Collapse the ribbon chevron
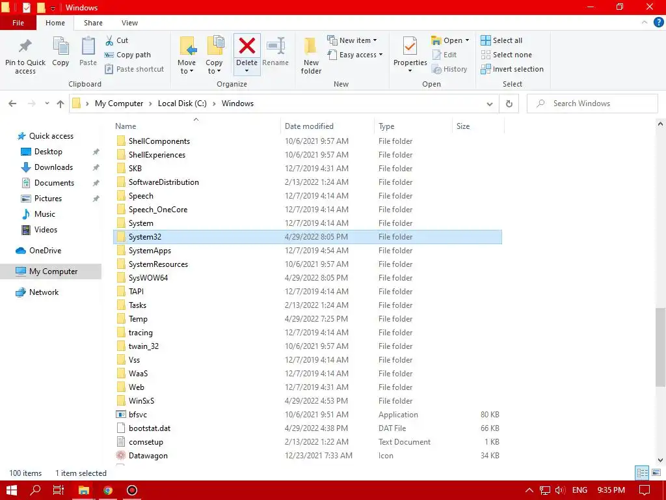 (x=645, y=23)
